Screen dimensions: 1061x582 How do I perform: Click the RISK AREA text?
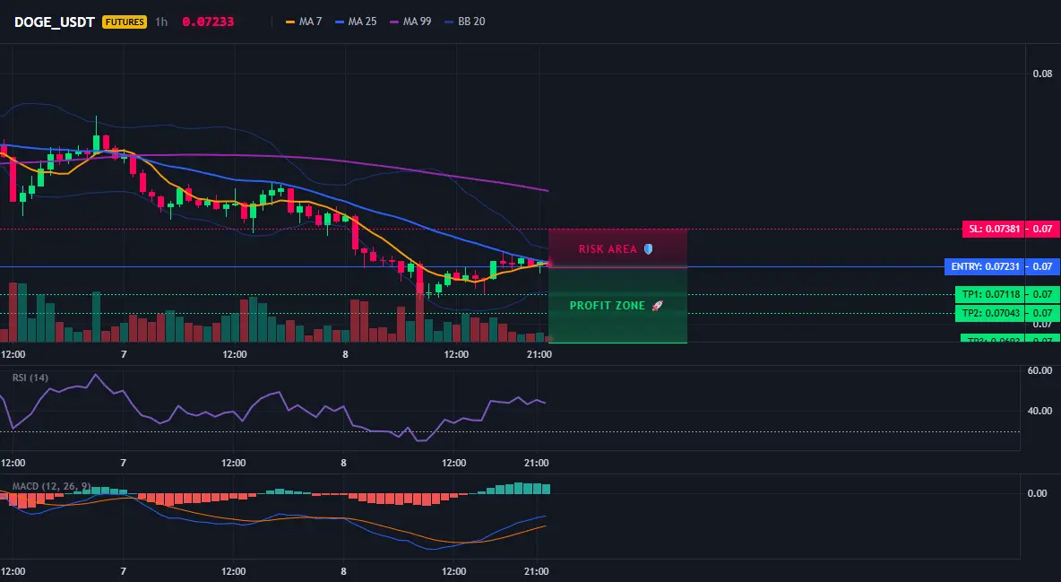pyautogui.click(x=608, y=249)
